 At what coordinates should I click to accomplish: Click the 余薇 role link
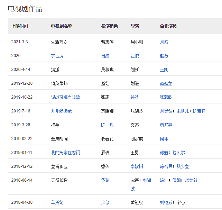(x=105, y=202)
